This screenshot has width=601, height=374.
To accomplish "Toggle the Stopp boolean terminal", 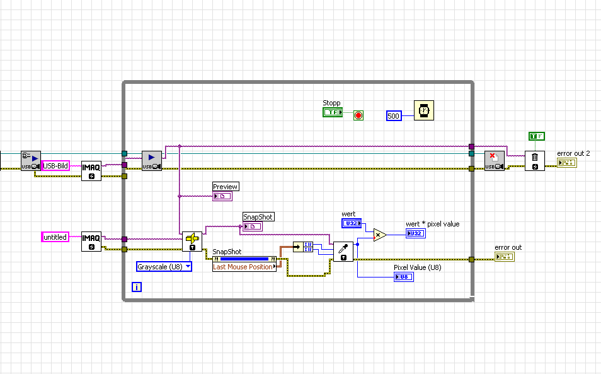I will 333,112.
